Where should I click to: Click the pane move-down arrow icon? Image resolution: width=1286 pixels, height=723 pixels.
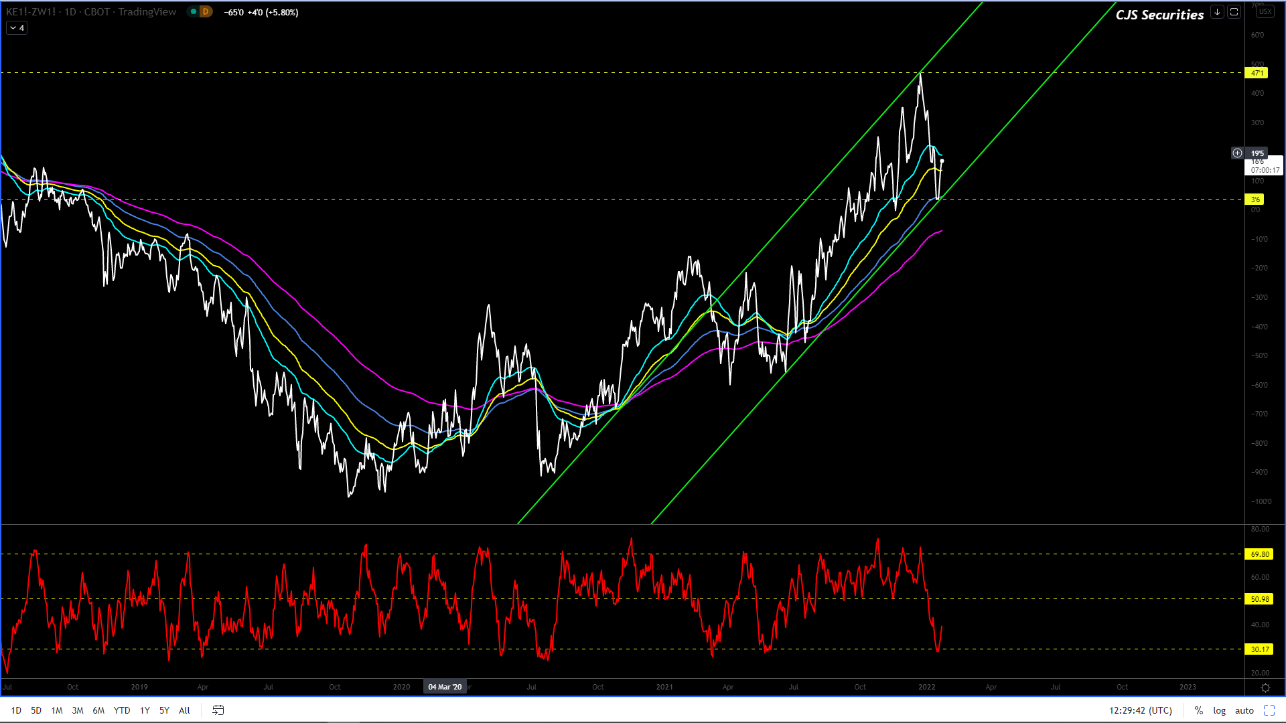[1217, 12]
